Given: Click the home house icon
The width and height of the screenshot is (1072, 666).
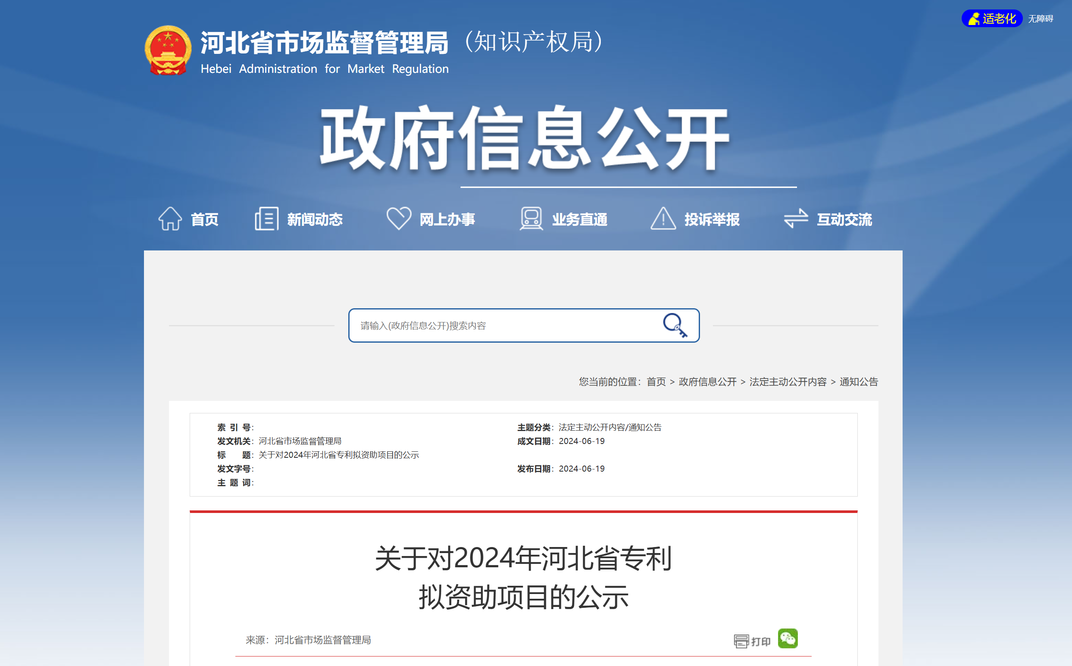Looking at the screenshot, I should (170, 219).
